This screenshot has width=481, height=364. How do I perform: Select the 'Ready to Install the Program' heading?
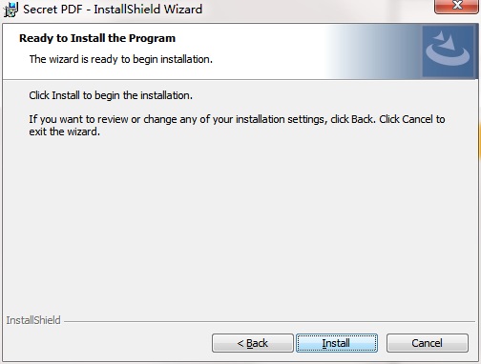[97, 38]
